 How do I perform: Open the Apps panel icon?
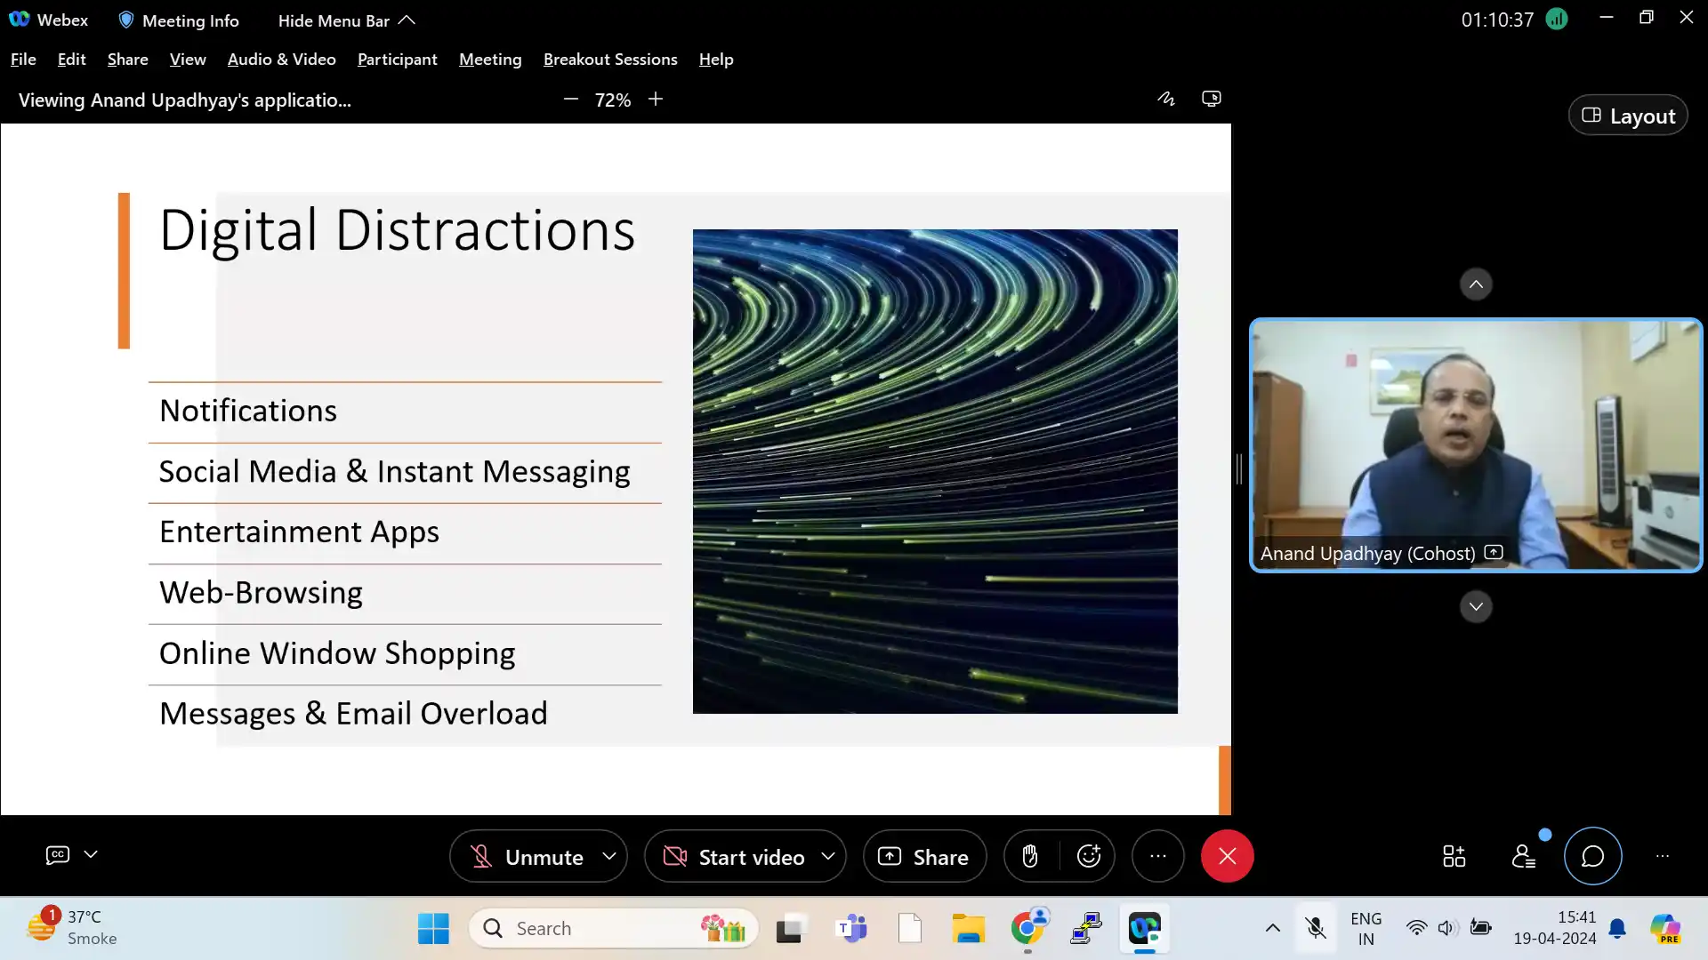tap(1454, 856)
